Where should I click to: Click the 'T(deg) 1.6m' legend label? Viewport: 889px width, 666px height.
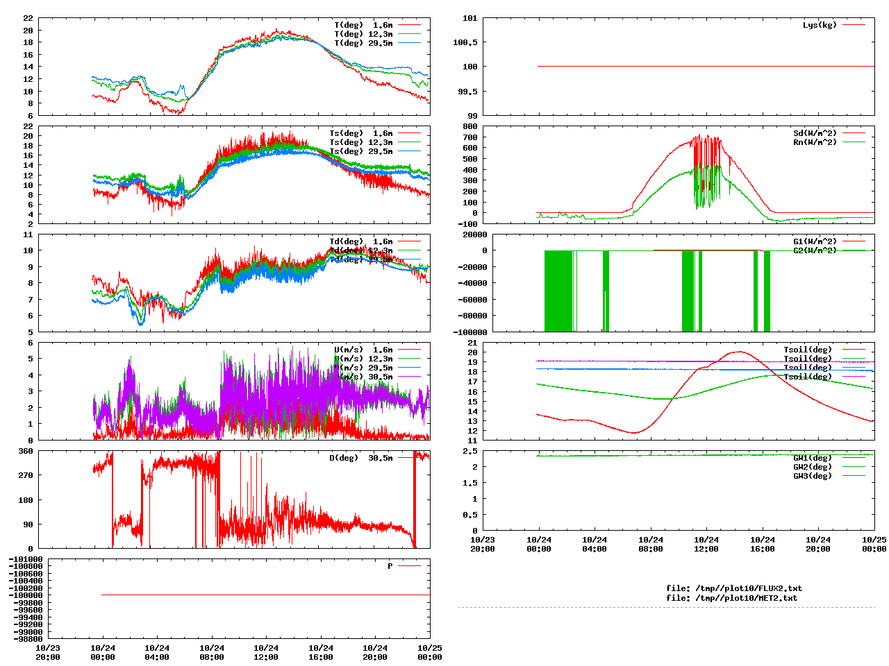pyautogui.click(x=363, y=25)
